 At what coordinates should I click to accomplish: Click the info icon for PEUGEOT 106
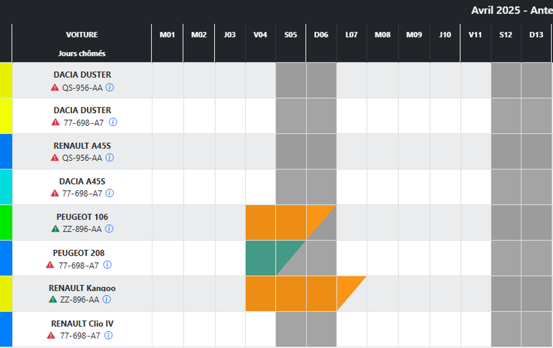click(x=109, y=229)
